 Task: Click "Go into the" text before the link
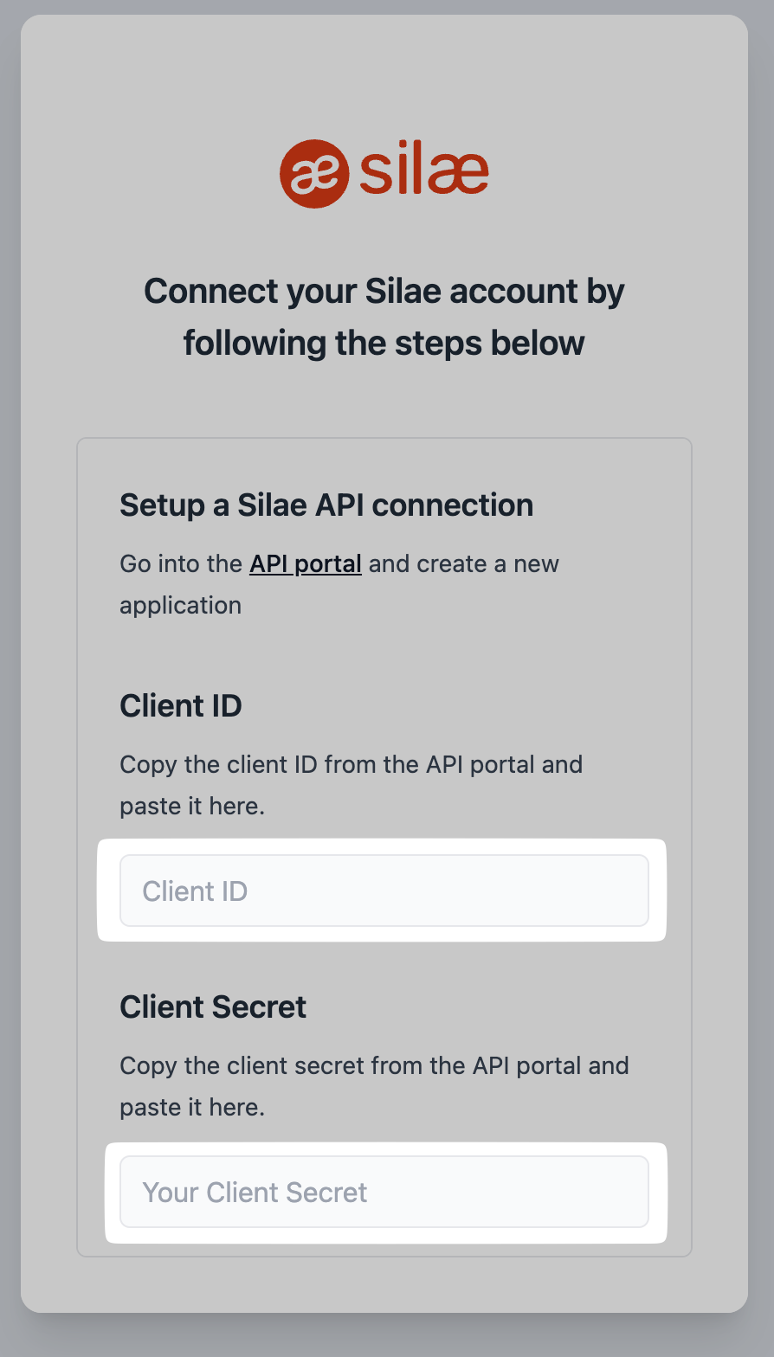181,564
